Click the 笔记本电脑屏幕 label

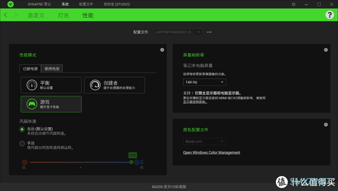[198, 66]
